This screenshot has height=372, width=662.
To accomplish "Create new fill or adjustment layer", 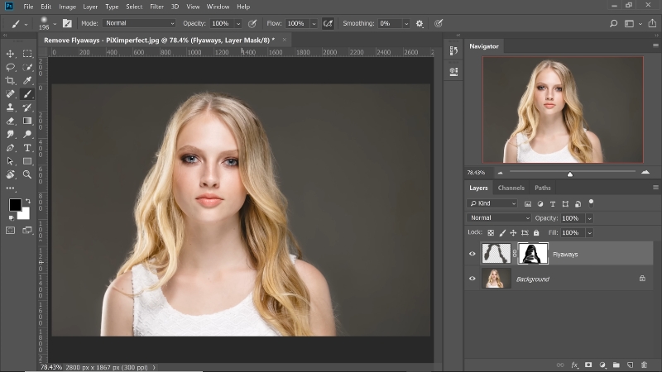I will [x=602, y=365].
